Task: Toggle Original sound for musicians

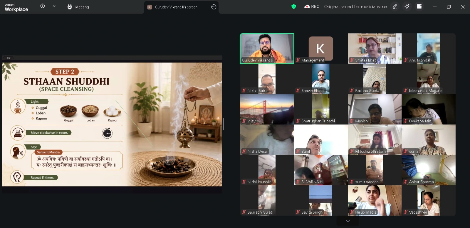Action: click(355, 6)
